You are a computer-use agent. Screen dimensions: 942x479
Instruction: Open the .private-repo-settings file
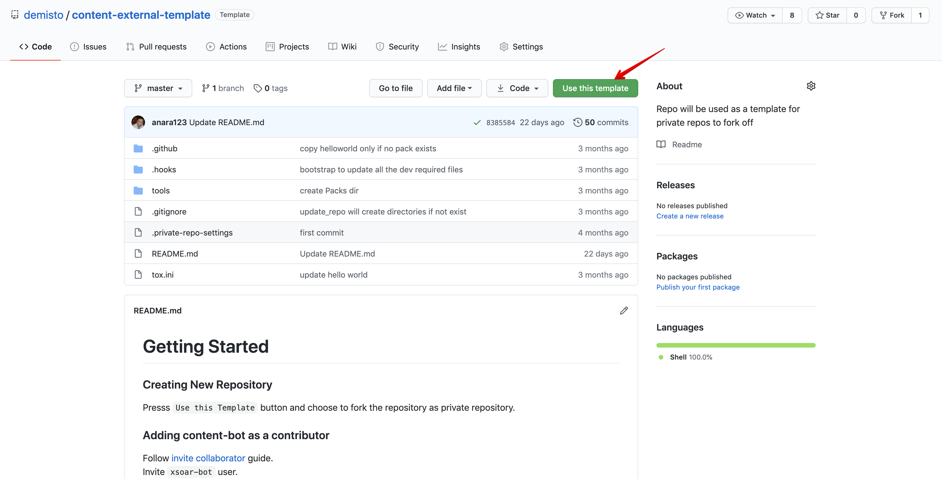click(192, 233)
